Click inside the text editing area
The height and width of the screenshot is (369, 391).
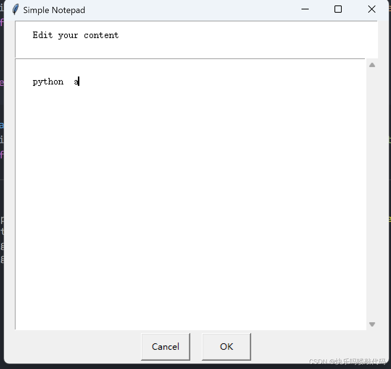tap(191, 194)
